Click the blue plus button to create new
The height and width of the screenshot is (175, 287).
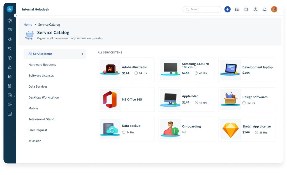[227, 9]
